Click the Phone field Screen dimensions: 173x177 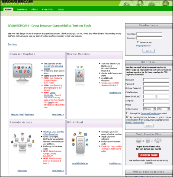tap(156, 105)
